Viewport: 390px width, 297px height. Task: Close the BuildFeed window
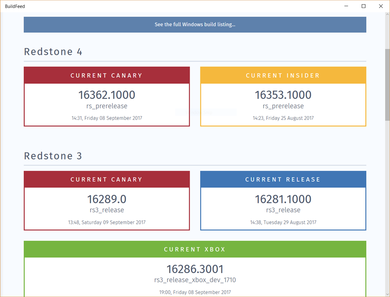(x=381, y=6)
